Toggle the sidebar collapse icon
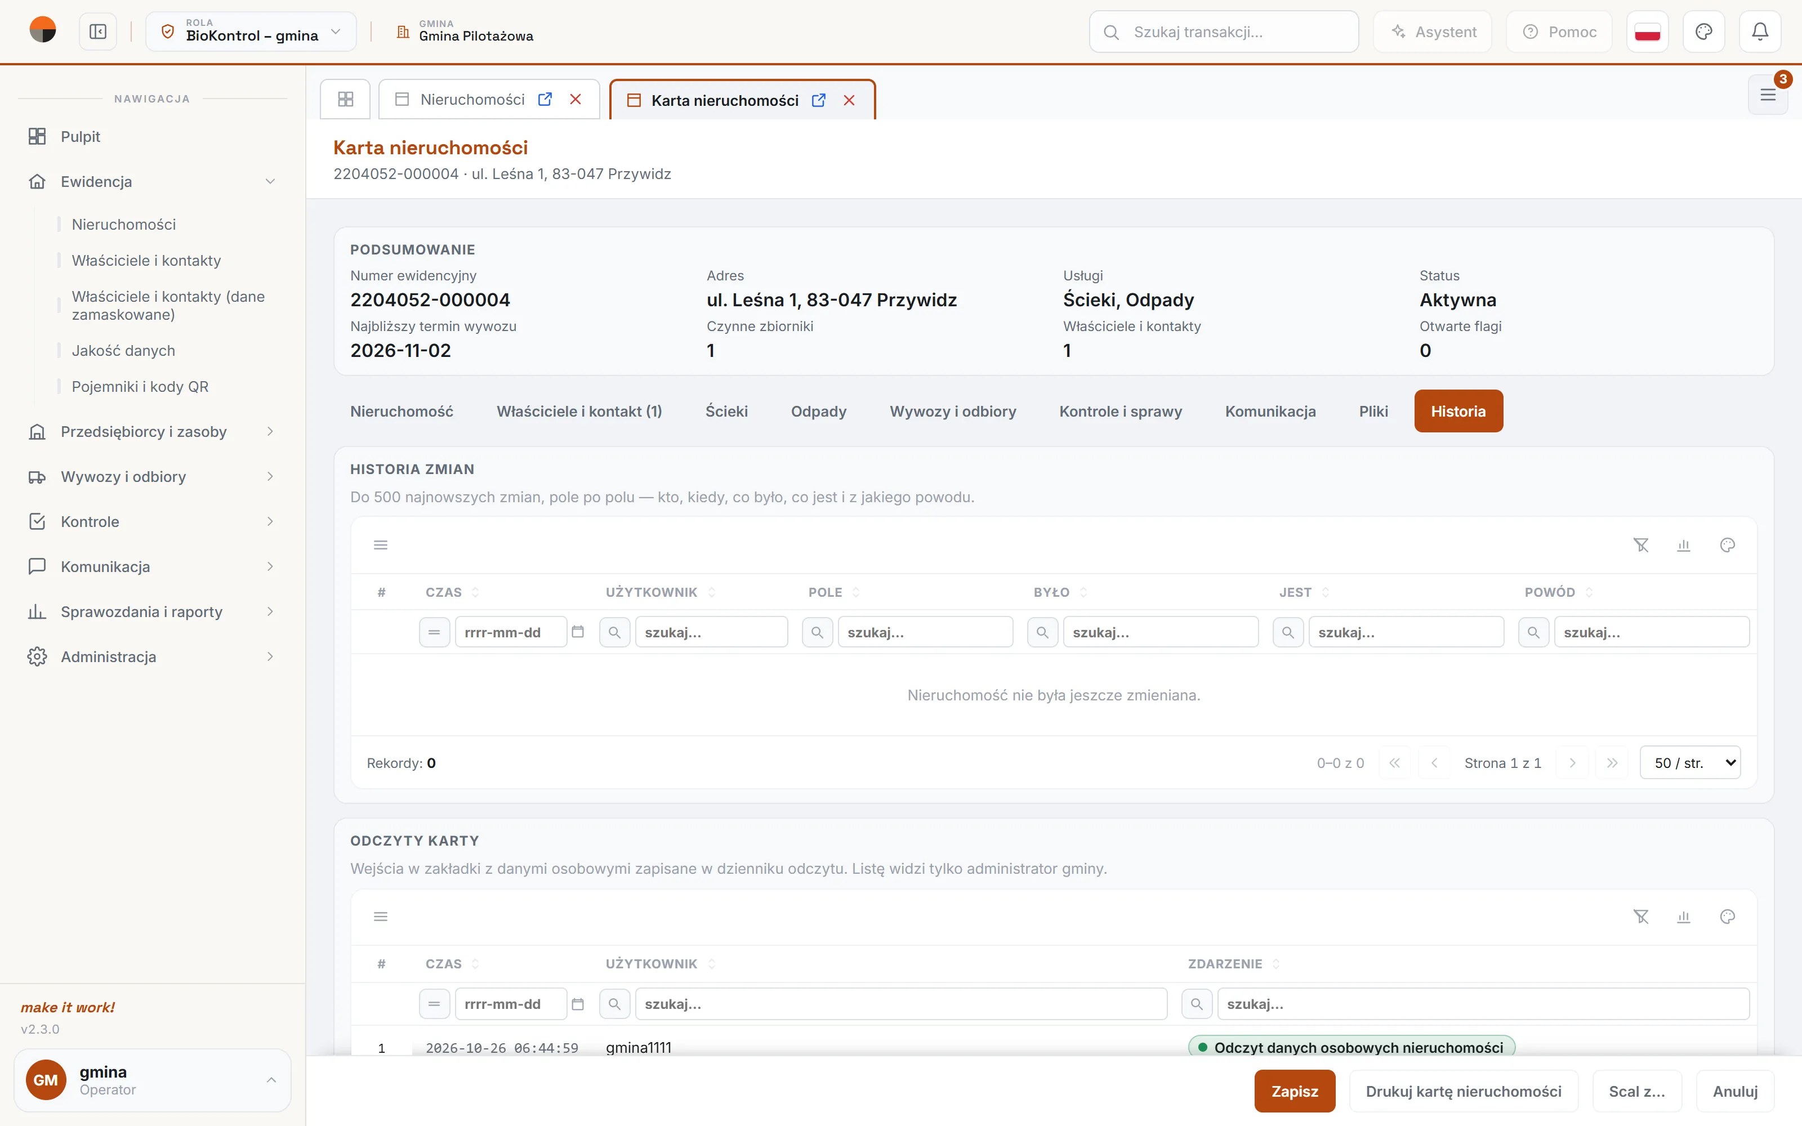The image size is (1802, 1126). (x=97, y=32)
